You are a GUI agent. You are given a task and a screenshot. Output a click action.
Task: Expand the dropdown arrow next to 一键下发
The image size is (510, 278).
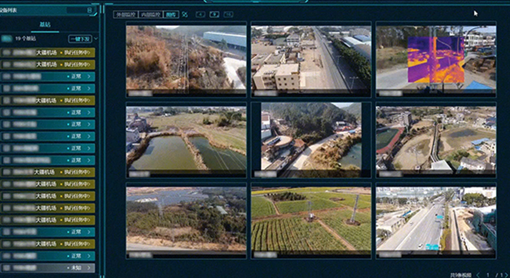tap(96, 39)
